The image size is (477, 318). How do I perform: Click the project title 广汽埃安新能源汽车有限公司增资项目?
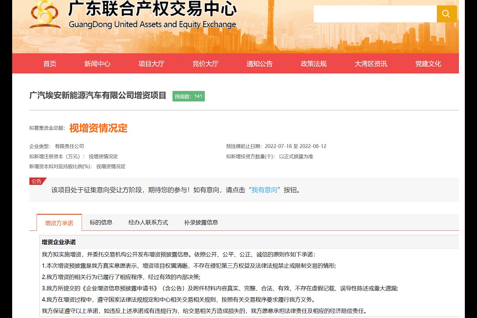[x=97, y=96]
